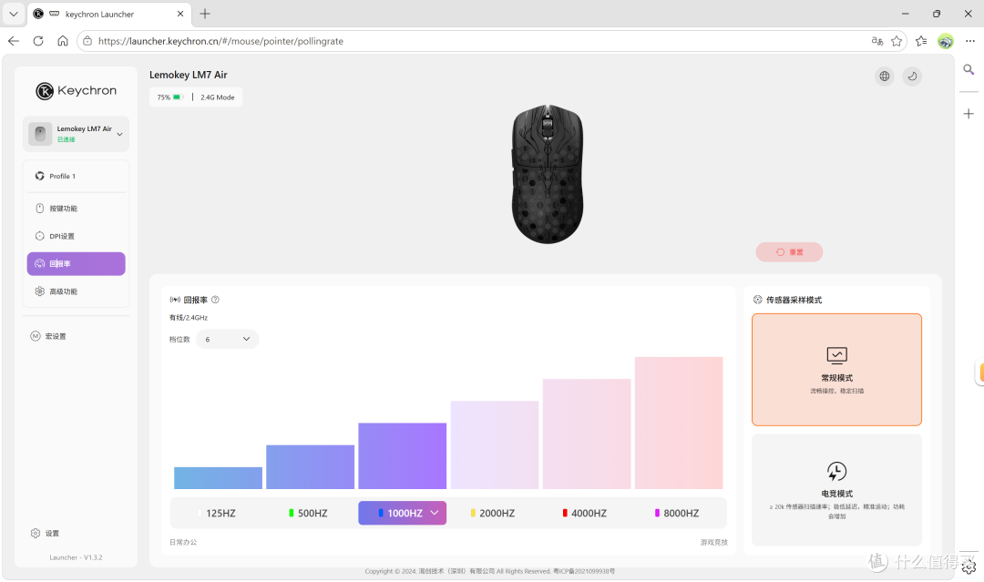Image resolution: width=984 pixels, height=582 pixels.
Task: Click the 重置 reset button
Action: pyautogui.click(x=789, y=252)
